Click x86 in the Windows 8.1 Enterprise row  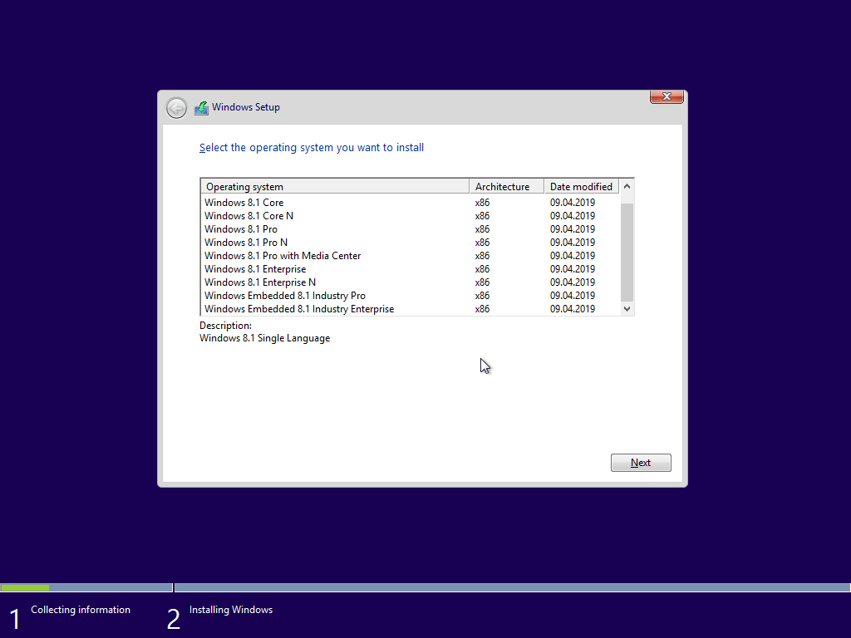coord(482,269)
